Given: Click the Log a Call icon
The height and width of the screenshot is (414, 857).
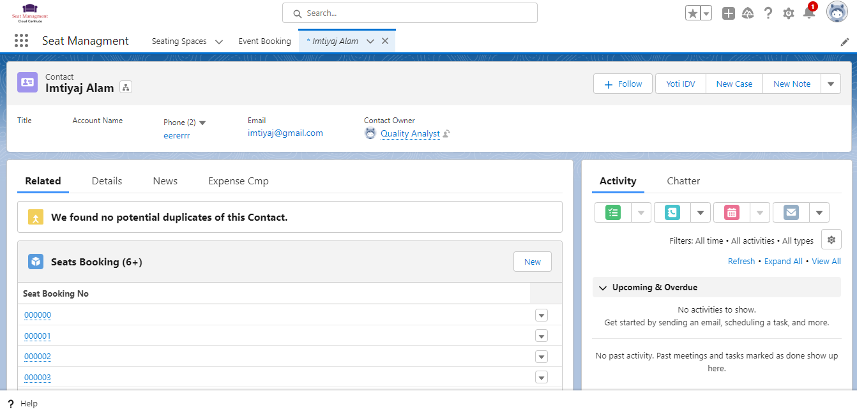Looking at the screenshot, I should 672,212.
